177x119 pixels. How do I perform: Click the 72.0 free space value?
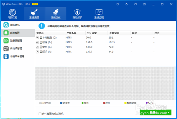(x=111, y=47)
